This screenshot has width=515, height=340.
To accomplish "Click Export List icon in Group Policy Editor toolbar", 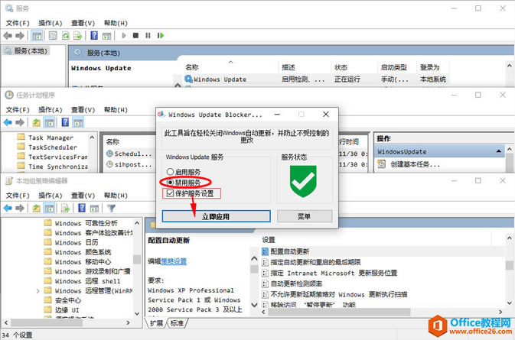I will click(65, 208).
